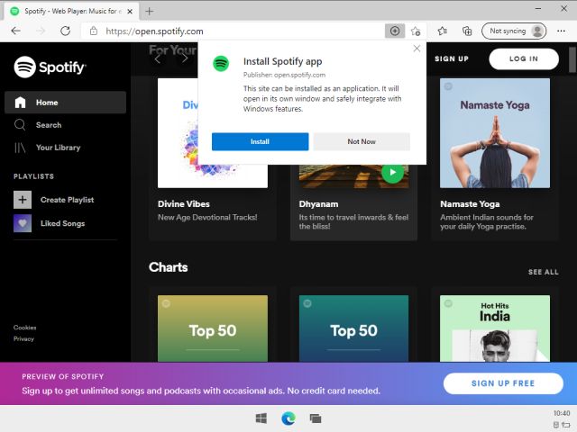Dismiss install prompt with Not Now
The image size is (577, 432).
click(362, 142)
